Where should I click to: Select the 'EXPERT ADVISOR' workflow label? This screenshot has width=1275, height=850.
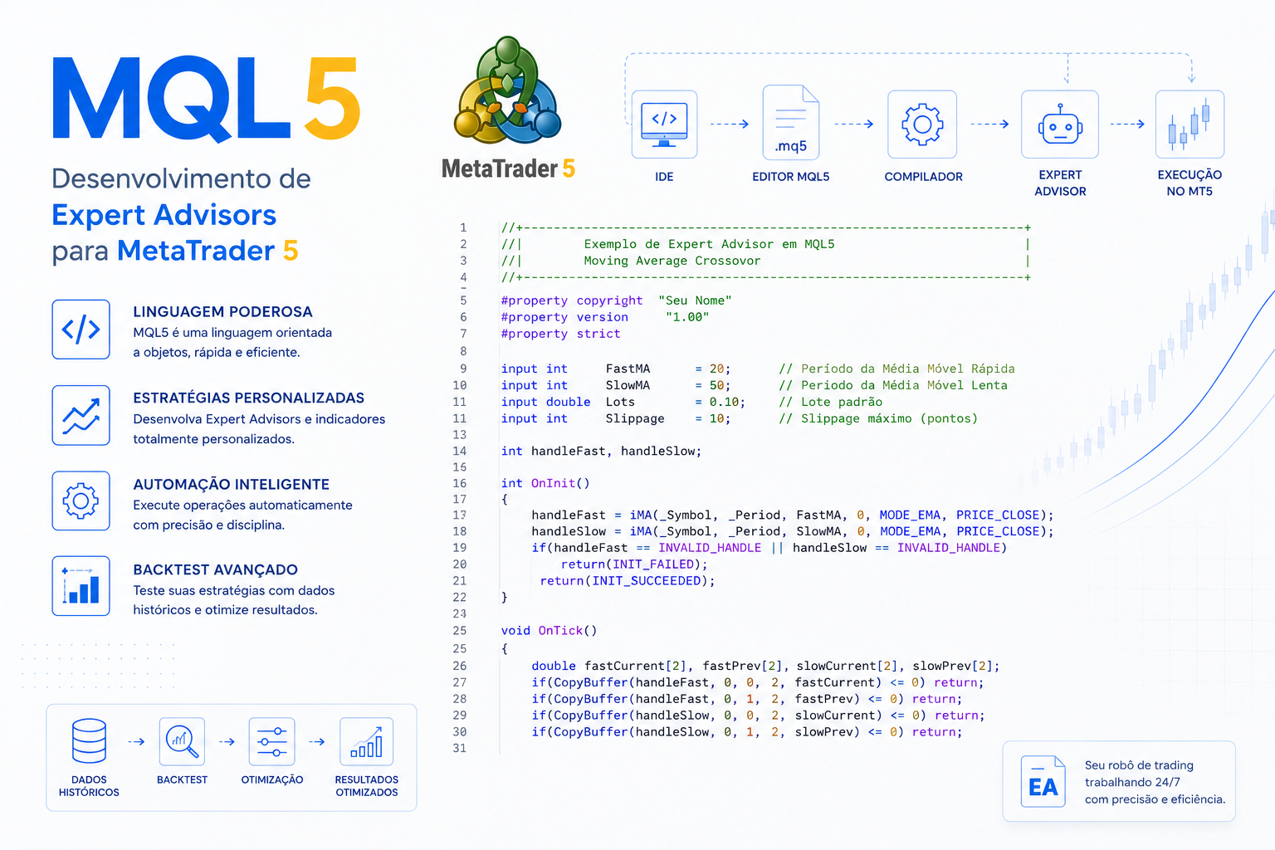click(x=1060, y=183)
